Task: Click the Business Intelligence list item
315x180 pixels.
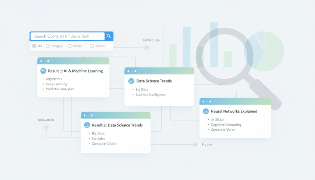Action: click(150, 95)
